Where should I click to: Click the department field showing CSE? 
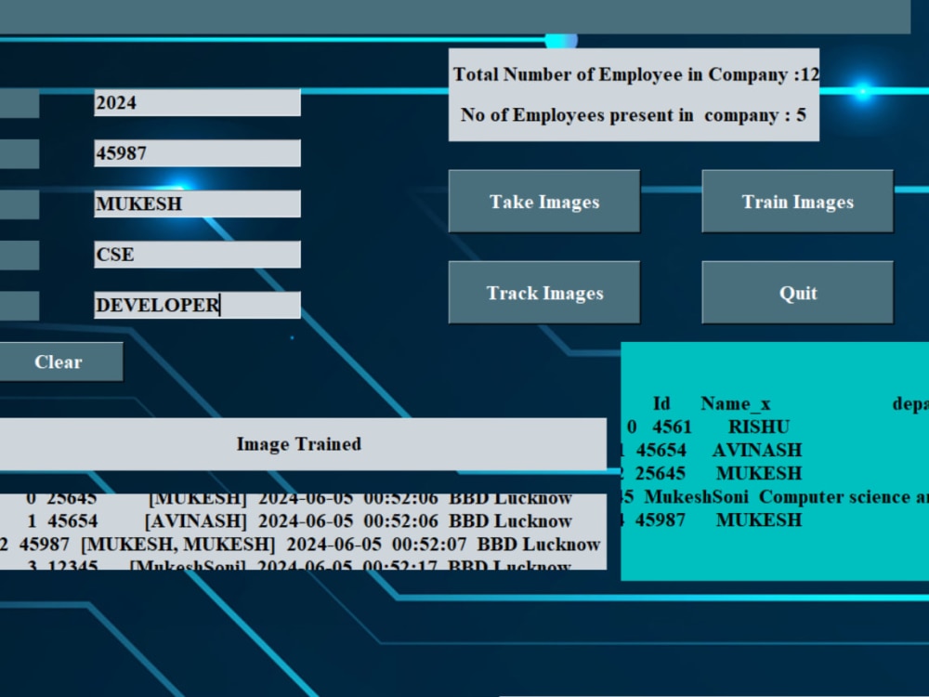pos(197,255)
